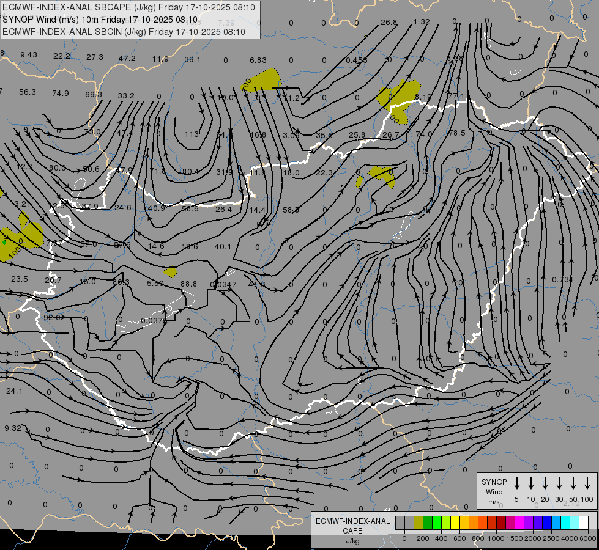The height and width of the screenshot is (550, 599).
Task: Select the cyan legend swatch before 4000
Action: coord(565,522)
